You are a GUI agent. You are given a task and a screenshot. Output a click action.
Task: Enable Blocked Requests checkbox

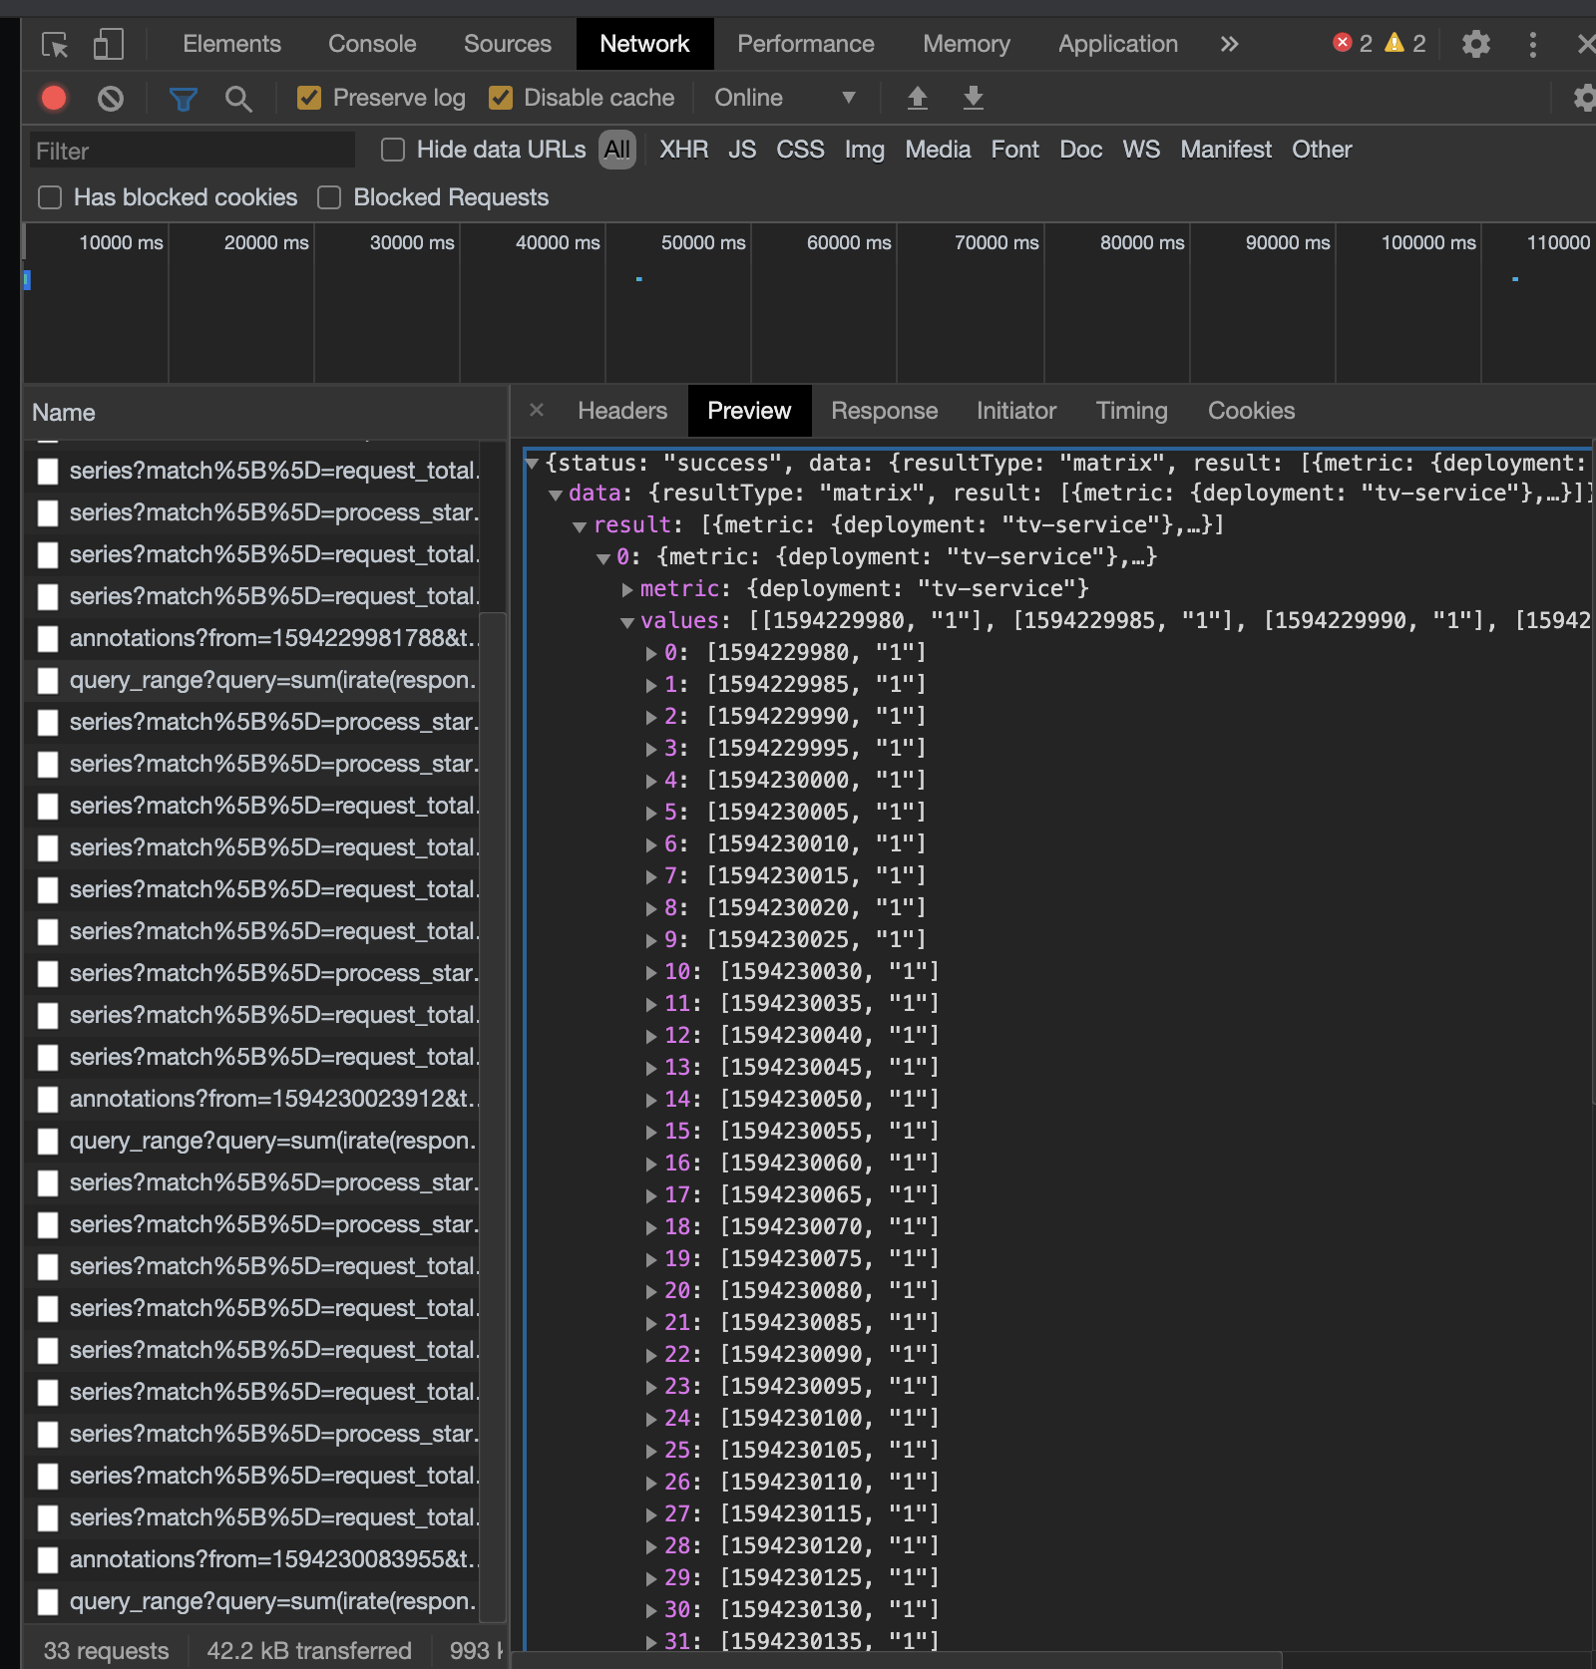[329, 197]
